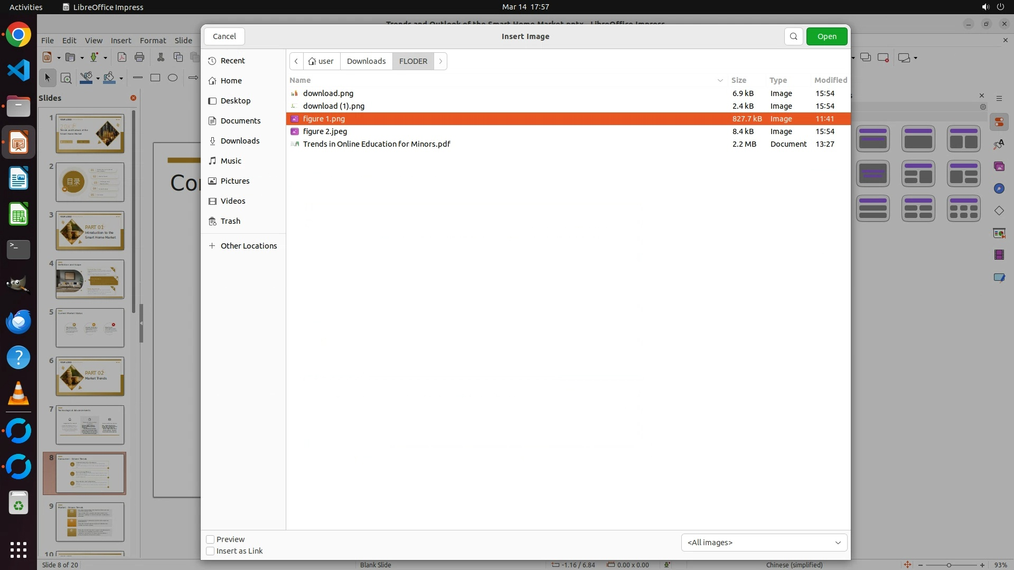This screenshot has width=1014, height=570.
Task: Open the Format menu
Action: 153,41
